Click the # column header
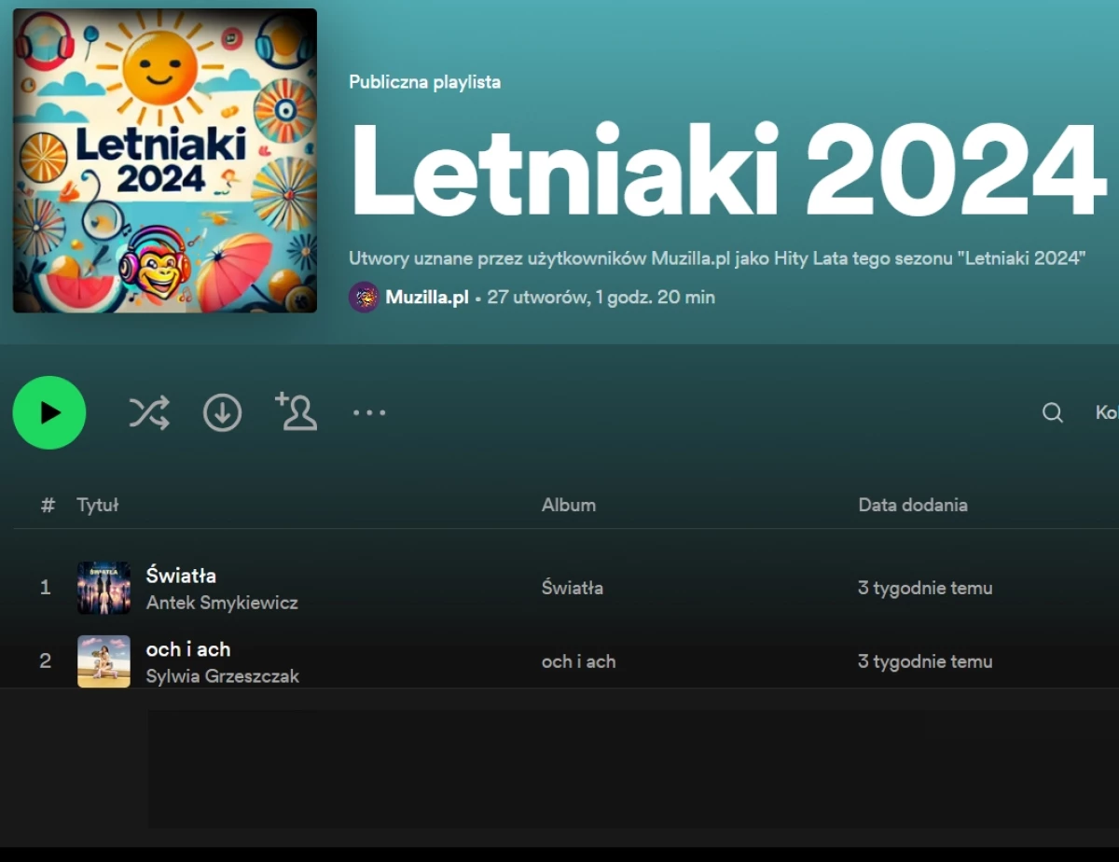 [48, 505]
